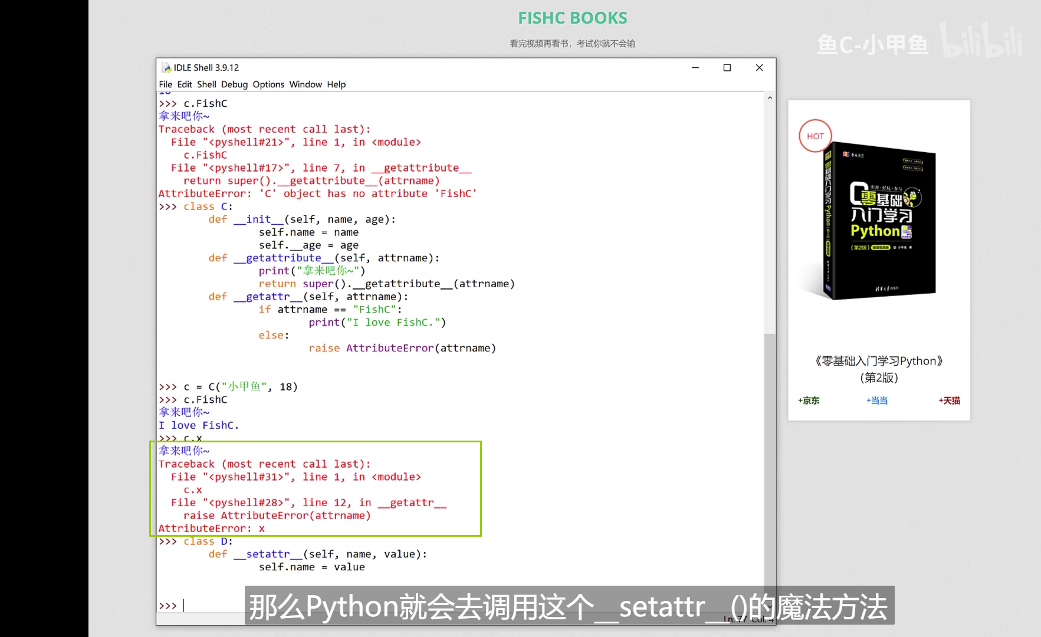Click 'print("I love FishC.")' line
The image size is (1041, 637).
[x=377, y=323]
